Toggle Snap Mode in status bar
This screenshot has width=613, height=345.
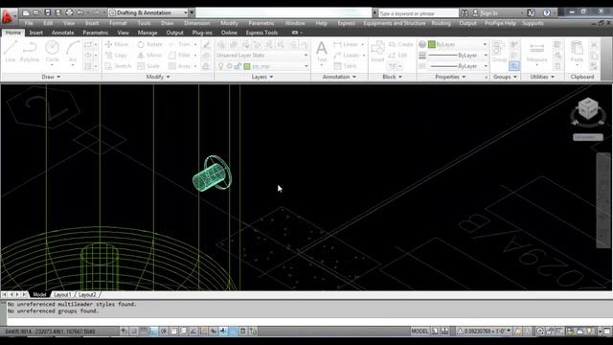[x=134, y=332]
